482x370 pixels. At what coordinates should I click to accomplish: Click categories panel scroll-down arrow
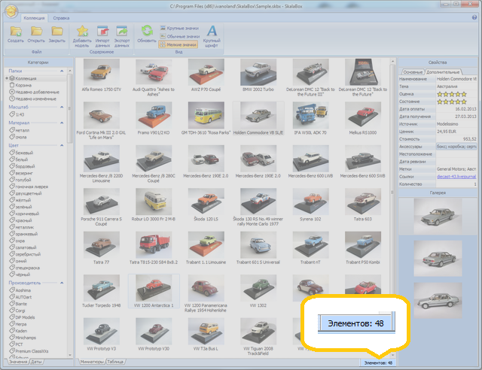click(70, 355)
